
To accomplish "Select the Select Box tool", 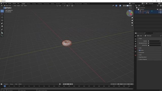I will (x=2, y=11).
